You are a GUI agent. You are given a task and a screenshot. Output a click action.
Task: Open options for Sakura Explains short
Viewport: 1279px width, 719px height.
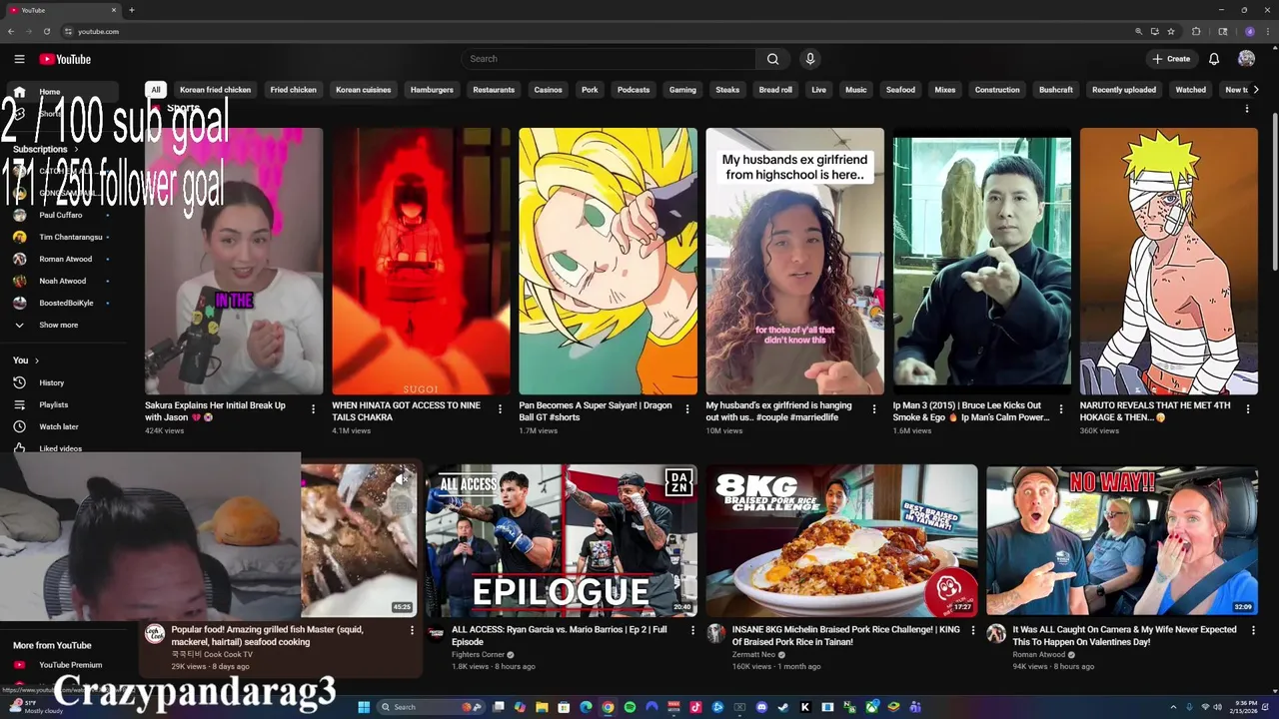click(313, 408)
